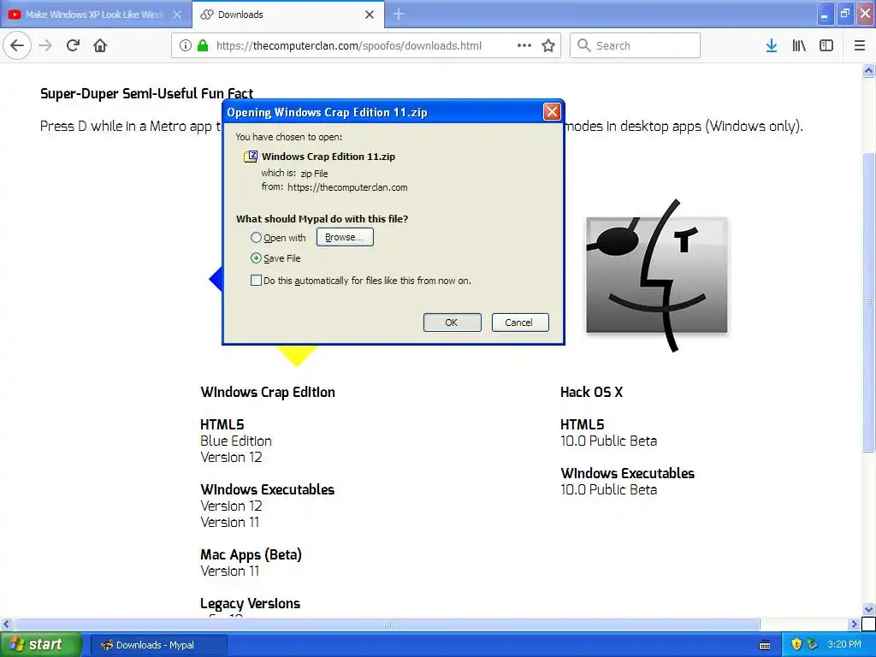Select the Open with radio button
The image size is (876, 657).
pyautogui.click(x=256, y=238)
